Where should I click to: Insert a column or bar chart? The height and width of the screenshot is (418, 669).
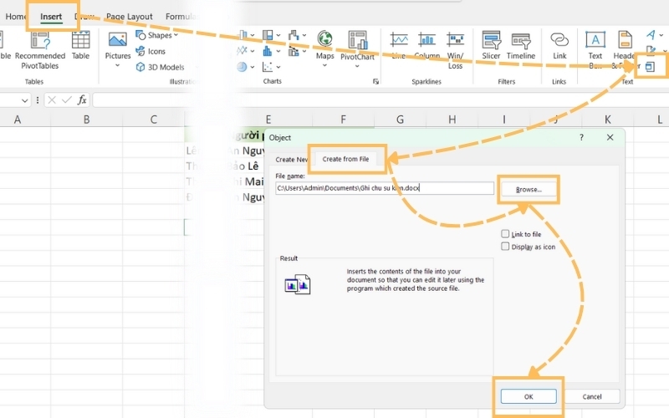243,35
